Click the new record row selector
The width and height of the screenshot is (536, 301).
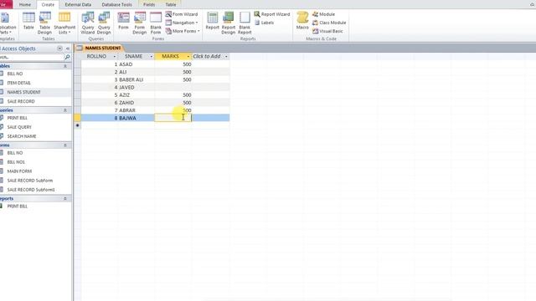pos(78,125)
